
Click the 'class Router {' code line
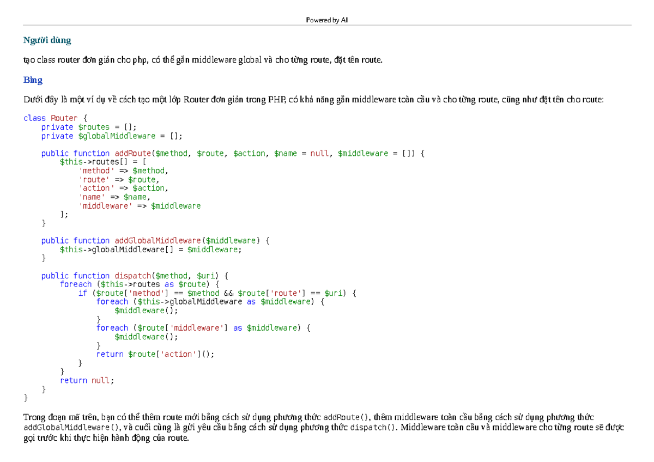55,118
